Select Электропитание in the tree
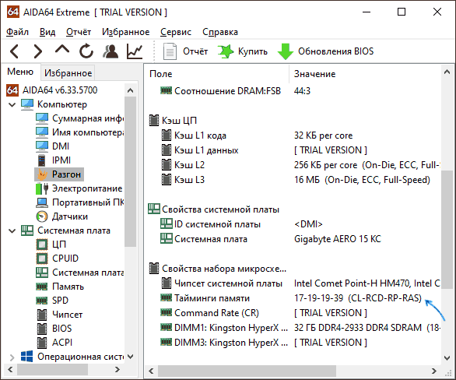This screenshot has width=456, height=380. pos(79,188)
